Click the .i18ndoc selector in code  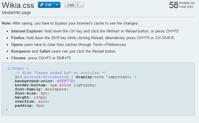pos(15,68)
